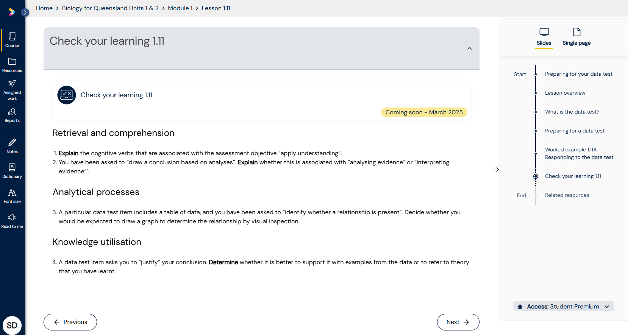The width and height of the screenshot is (628, 335).
Task: Open the Access: Student Premium dropdown
Action: (563, 307)
